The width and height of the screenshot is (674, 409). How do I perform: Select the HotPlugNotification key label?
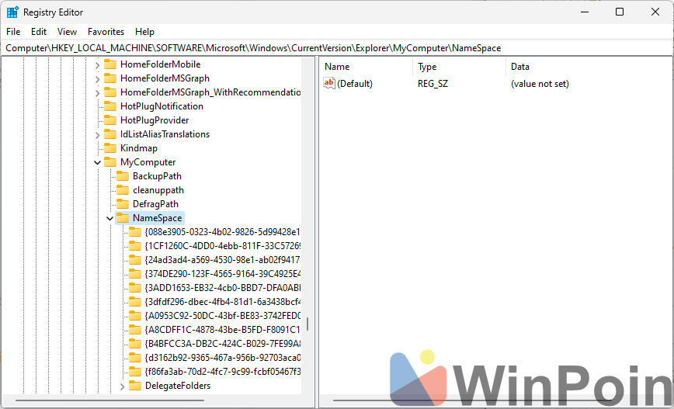pyautogui.click(x=162, y=106)
